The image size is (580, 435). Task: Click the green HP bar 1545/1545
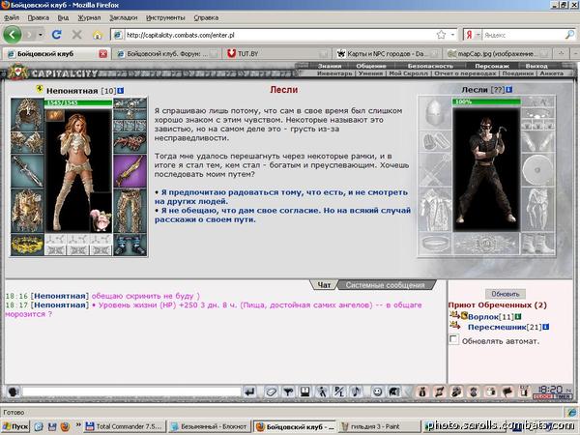(78, 102)
